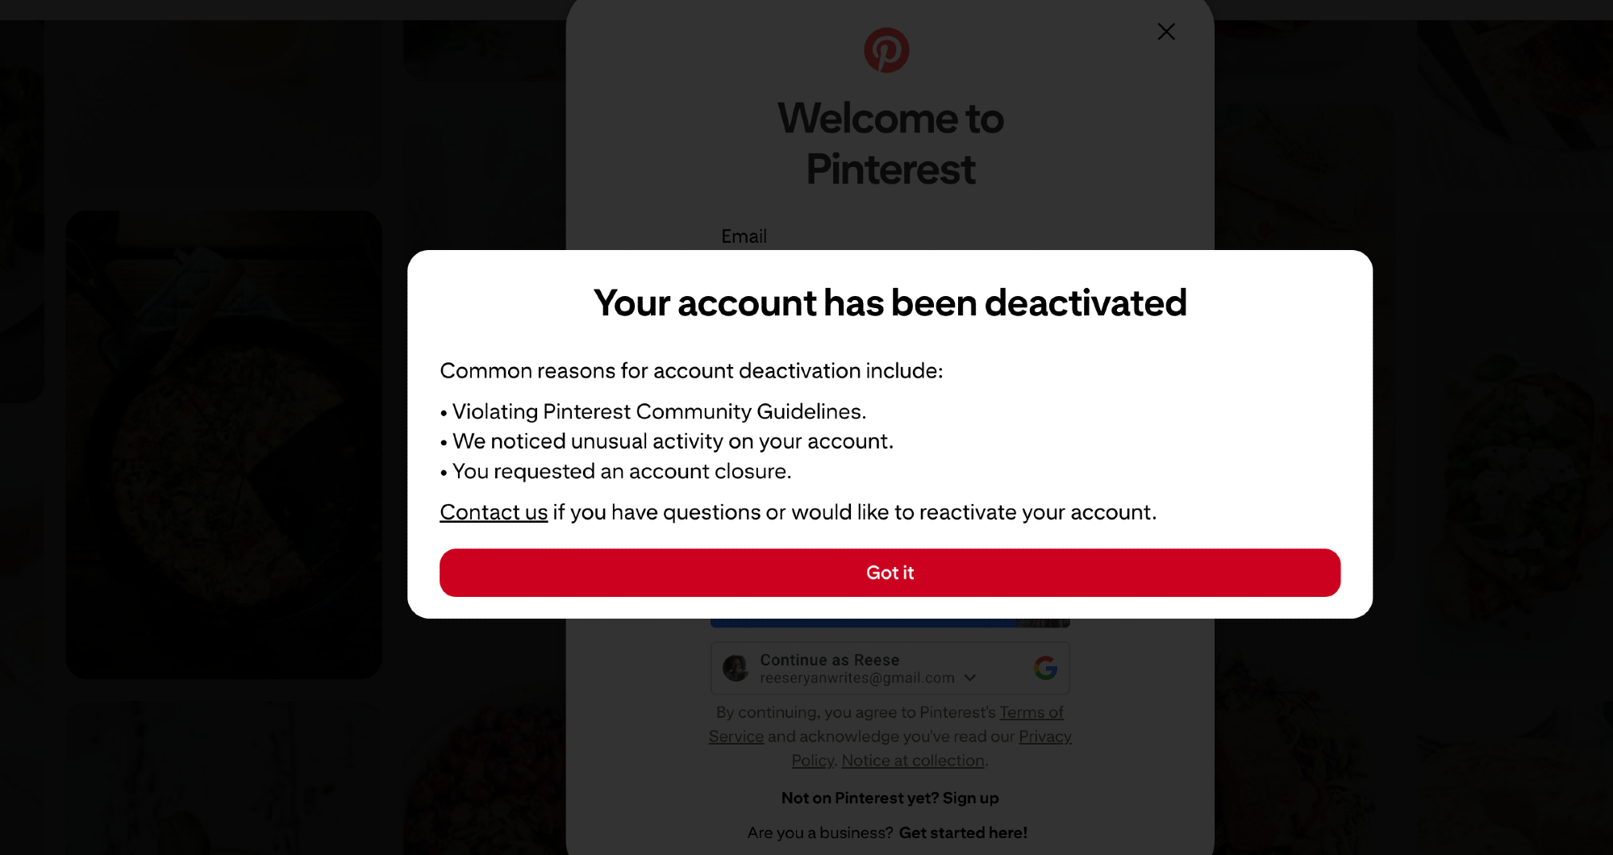1613x855 pixels.
Task: Click the Get started here! business link
Action: [x=963, y=832]
